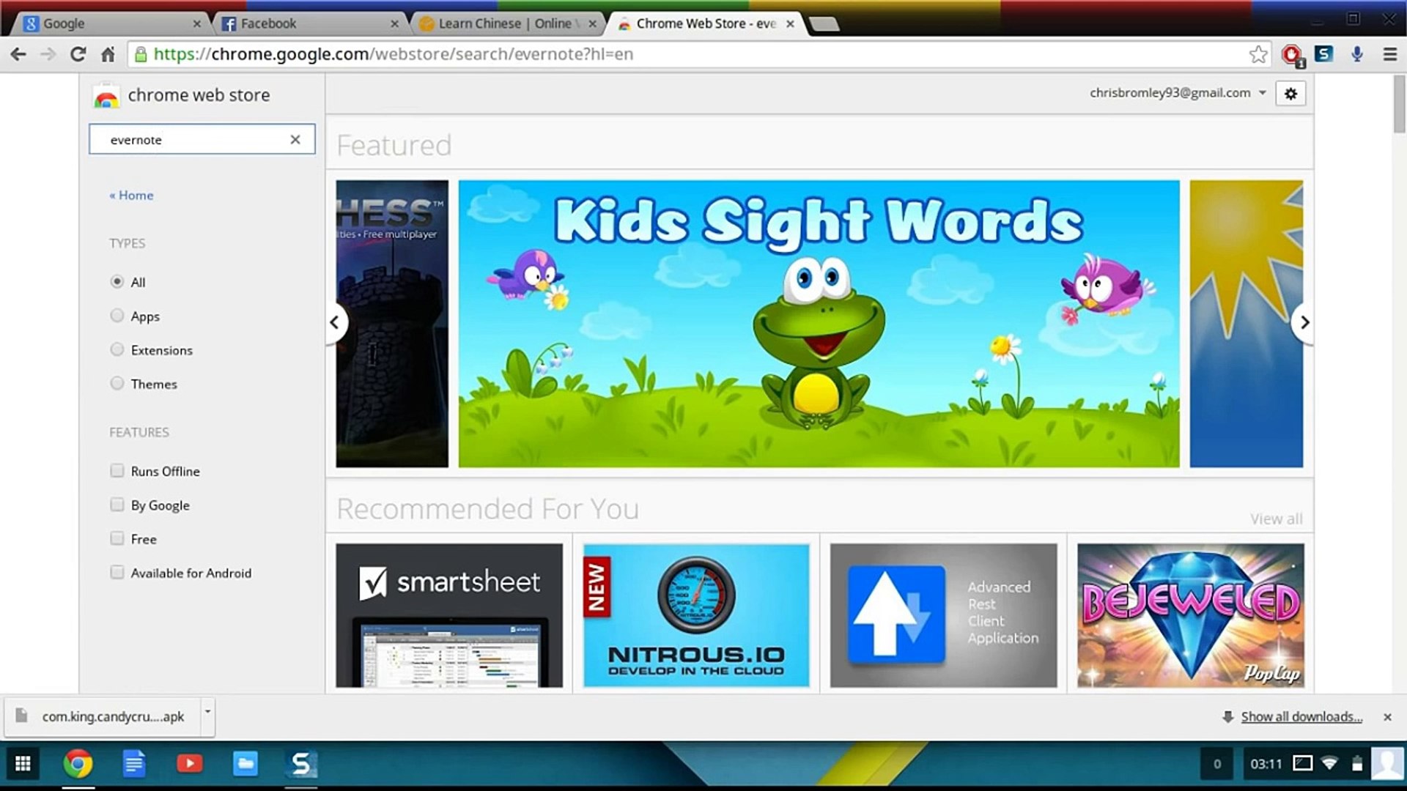Open the app launcher grid in the shelf
The height and width of the screenshot is (791, 1407).
(x=23, y=764)
